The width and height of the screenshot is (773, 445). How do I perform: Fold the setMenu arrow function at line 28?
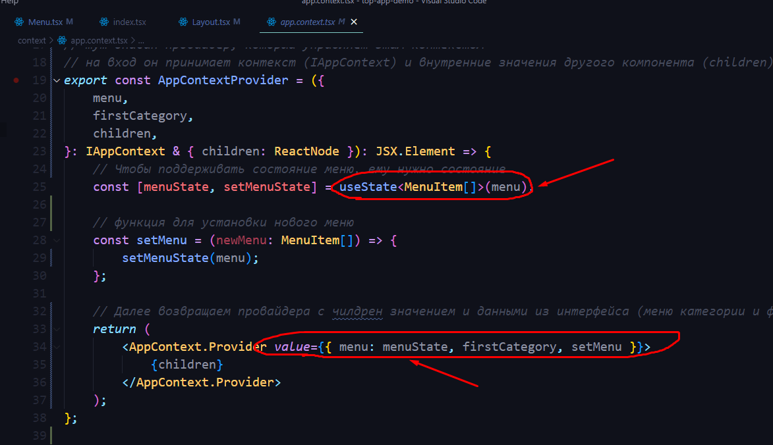click(x=57, y=240)
